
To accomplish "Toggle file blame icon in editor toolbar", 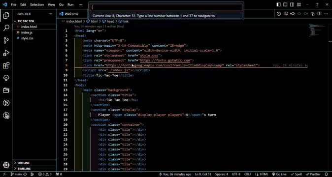I will (312, 14).
